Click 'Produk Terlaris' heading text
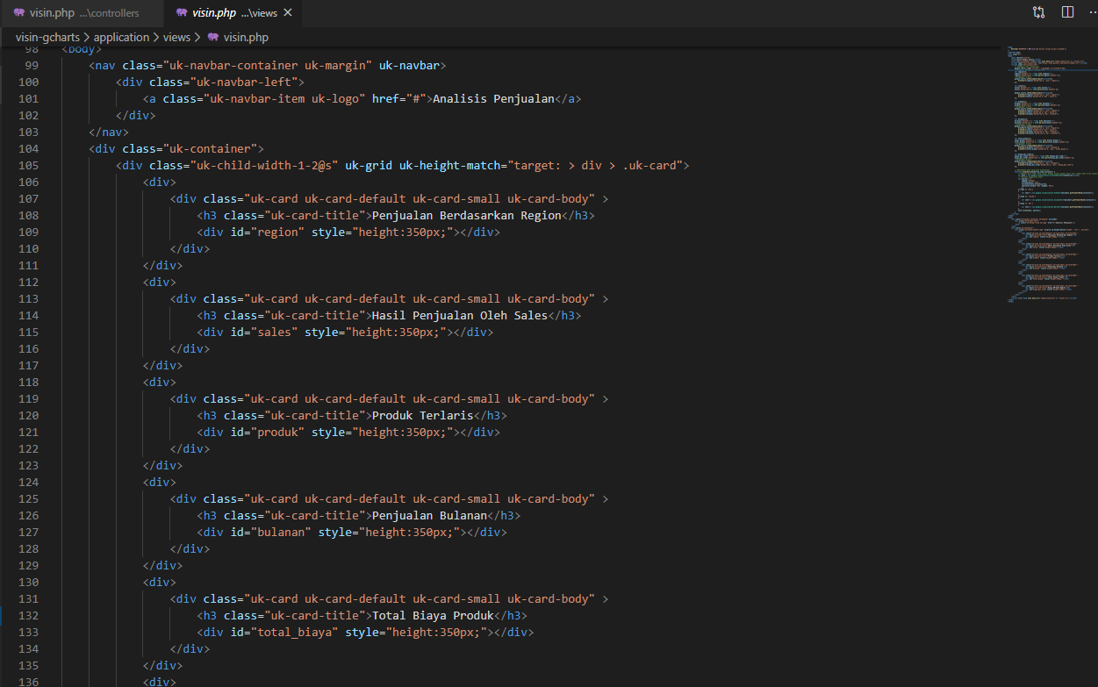 [x=423, y=416]
